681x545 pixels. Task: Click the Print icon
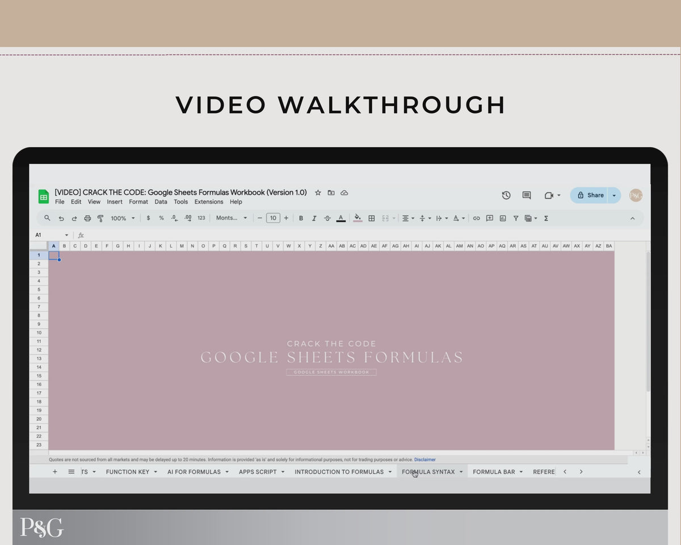(87, 218)
